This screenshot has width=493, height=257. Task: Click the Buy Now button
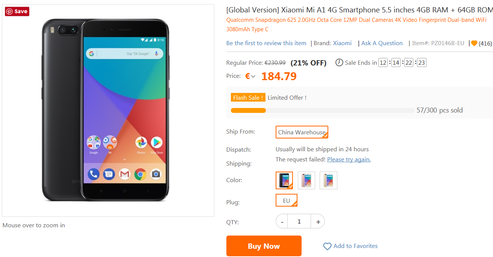264,246
